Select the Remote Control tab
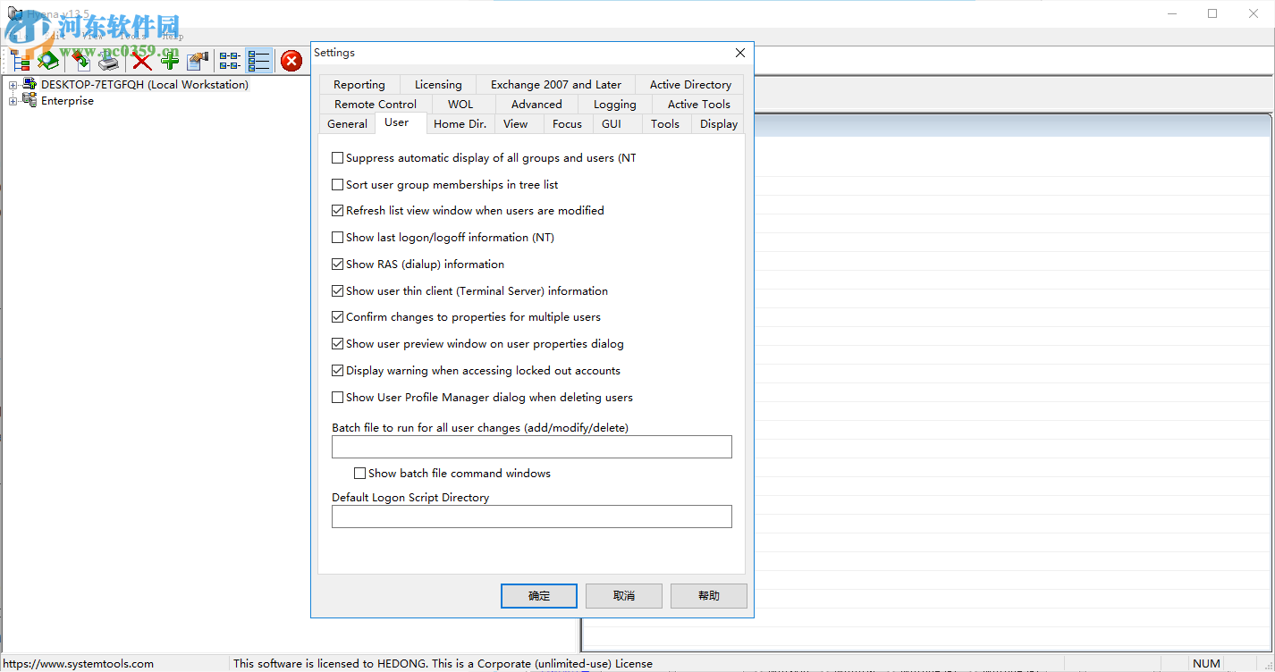Viewport: 1275px width, 672px height. (376, 105)
